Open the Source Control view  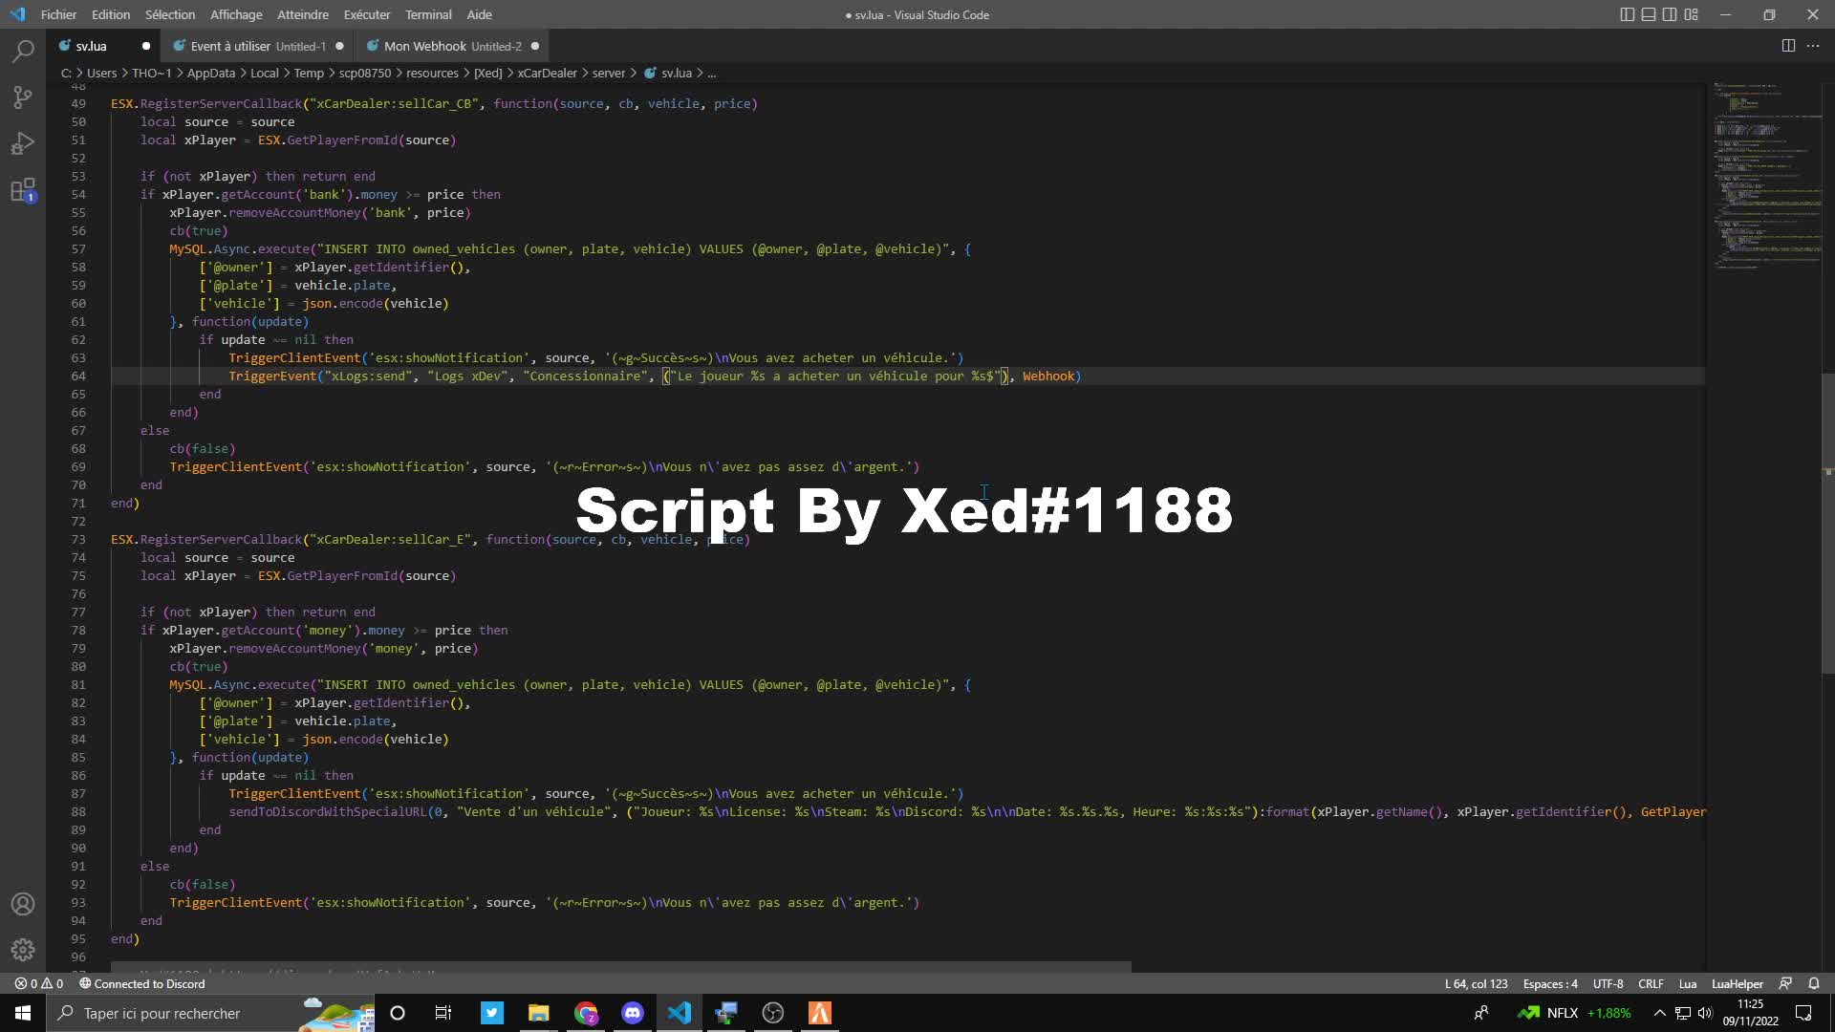pos(23,97)
